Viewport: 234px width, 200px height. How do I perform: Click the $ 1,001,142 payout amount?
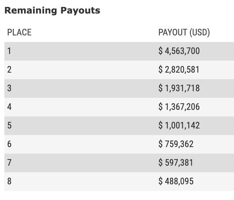[179, 126]
